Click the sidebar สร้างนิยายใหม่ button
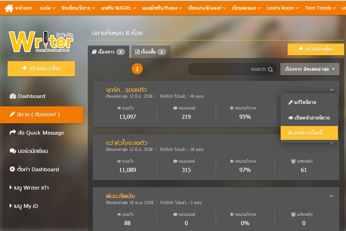The image size is (346, 231). click(41, 68)
